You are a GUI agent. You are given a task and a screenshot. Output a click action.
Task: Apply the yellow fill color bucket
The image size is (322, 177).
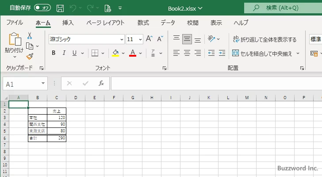pos(115,53)
